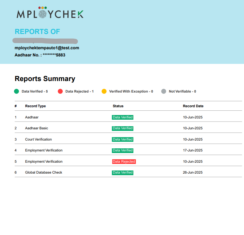Image resolution: width=244 pixels, height=235 pixels.
Task: Click the red Data Rejected legend circle
Action: (x=60, y=91)
